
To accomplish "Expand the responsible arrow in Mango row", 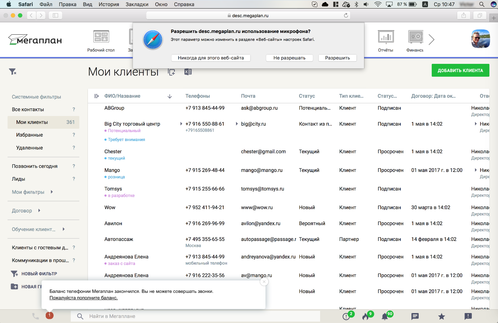I will 476,170.
